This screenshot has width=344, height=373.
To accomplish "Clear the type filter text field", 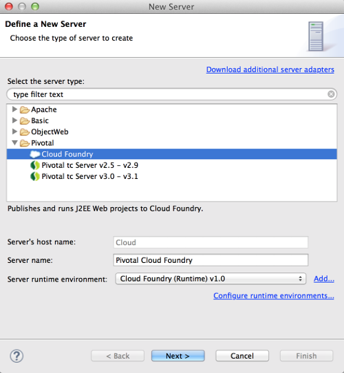I will tap(331, 94).
